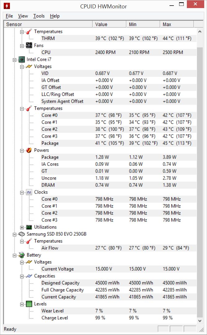Open the Tools menu
The height and width of the screenshot is (335, 207).
click(39, 16)
